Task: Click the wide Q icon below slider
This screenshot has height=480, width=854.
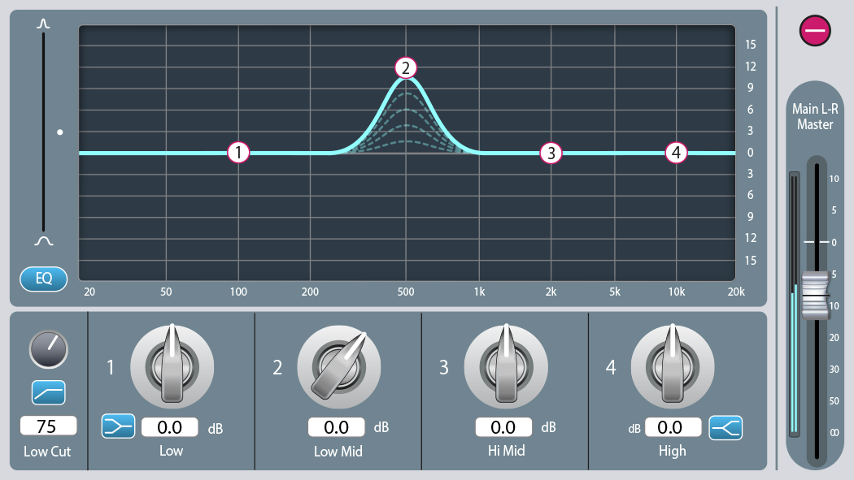Action: (x=44, y=241)
